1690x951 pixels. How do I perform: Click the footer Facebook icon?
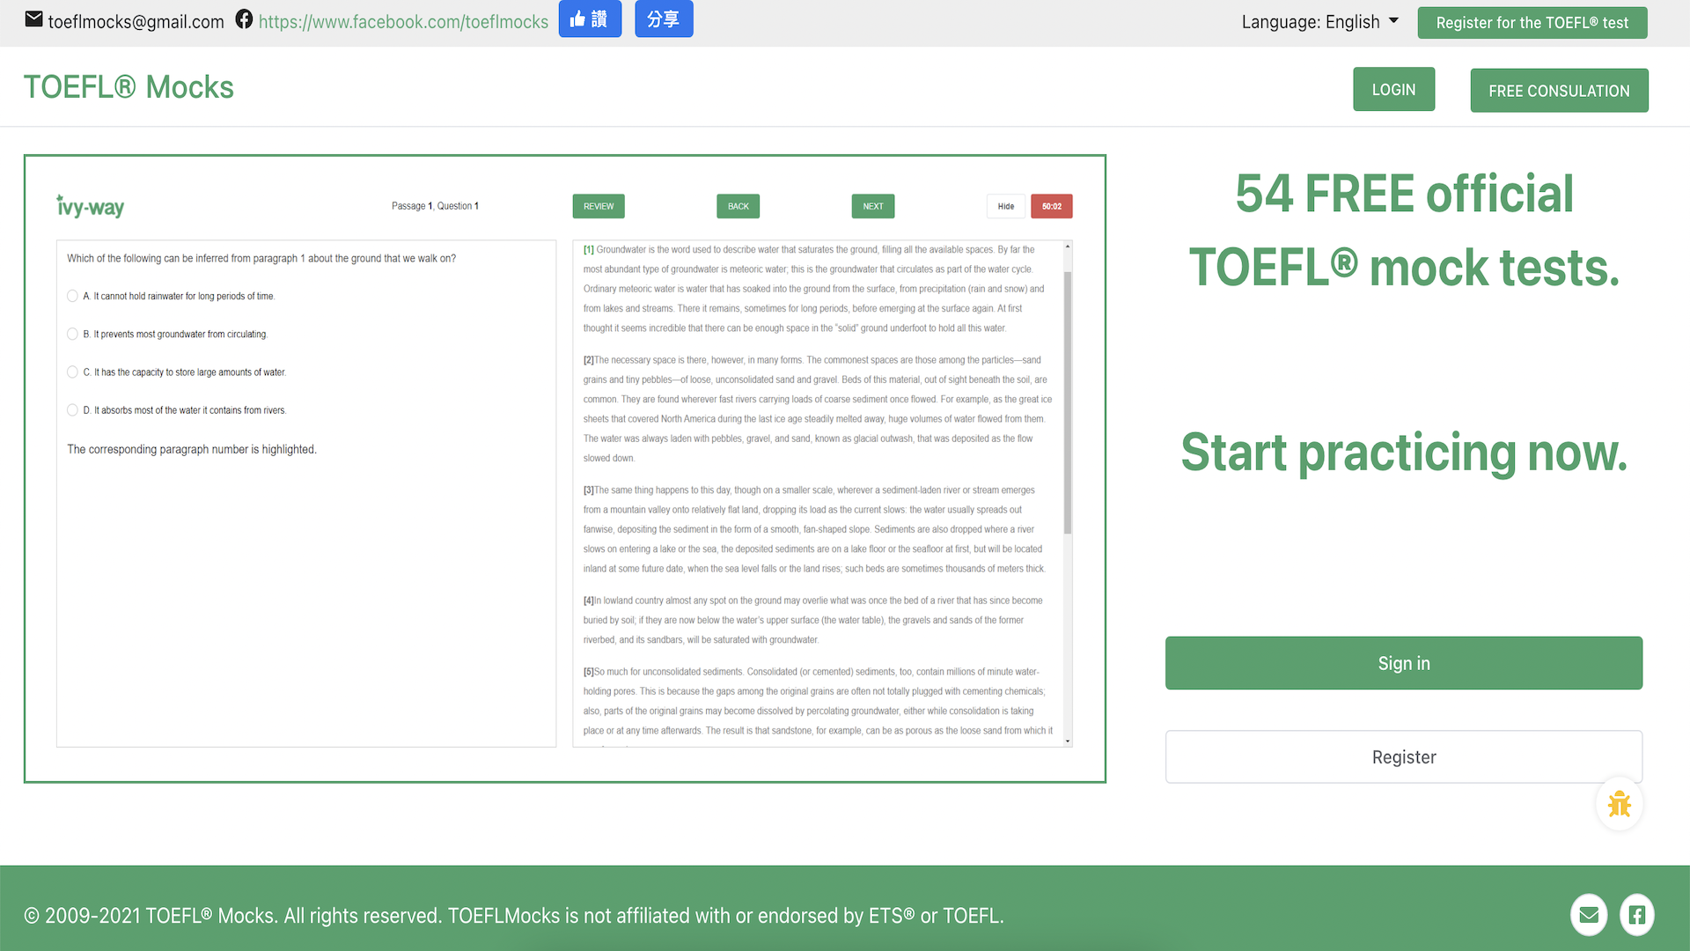(x=1636, y=915)
